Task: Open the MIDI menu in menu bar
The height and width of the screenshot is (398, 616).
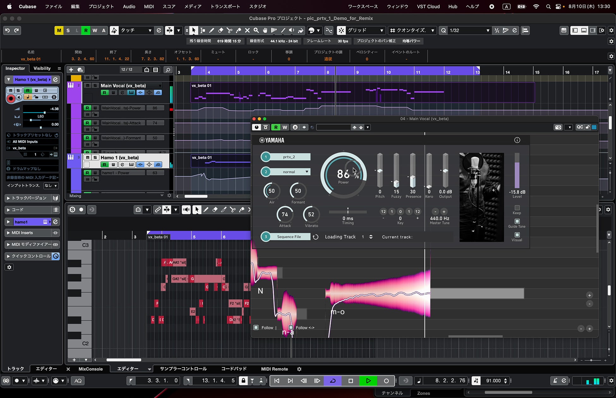Action: [x=149, y=6]
